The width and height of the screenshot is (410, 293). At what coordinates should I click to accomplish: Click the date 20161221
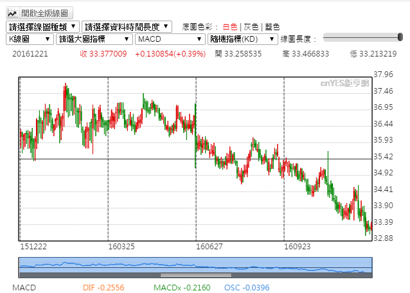point(30,54)
